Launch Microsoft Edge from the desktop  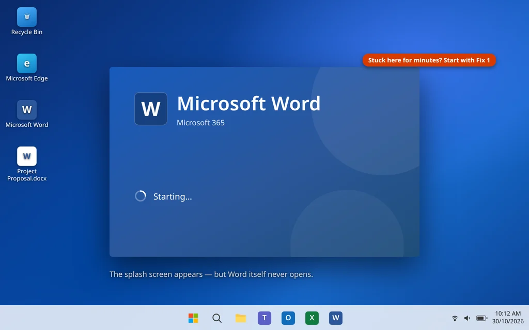pyautogui.click(x=27, y=63)
